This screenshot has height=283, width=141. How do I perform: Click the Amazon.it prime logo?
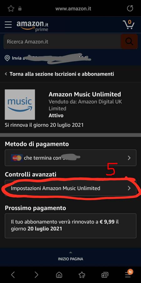coord(33,26)
